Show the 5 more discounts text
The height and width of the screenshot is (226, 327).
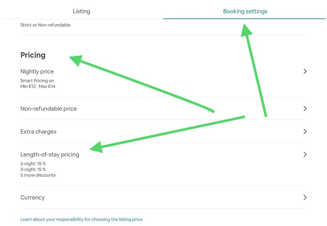[x=38, y=175]
